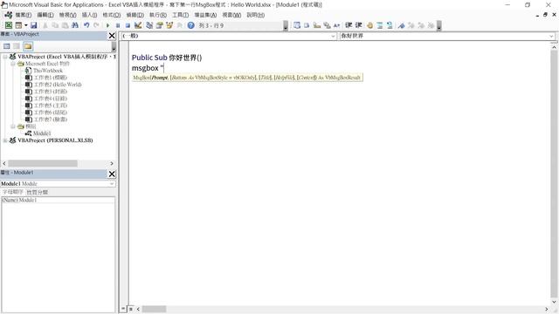Select 工作表4 in project tree
The width and height of the screenshot is (559, 314).
pyautogui.click(x=51, y=99)
